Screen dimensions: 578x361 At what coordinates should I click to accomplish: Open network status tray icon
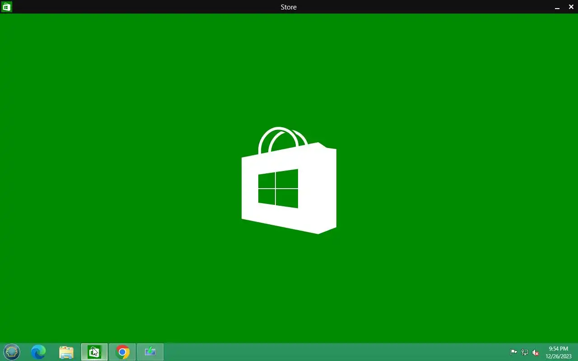click(x=525, y=352)
